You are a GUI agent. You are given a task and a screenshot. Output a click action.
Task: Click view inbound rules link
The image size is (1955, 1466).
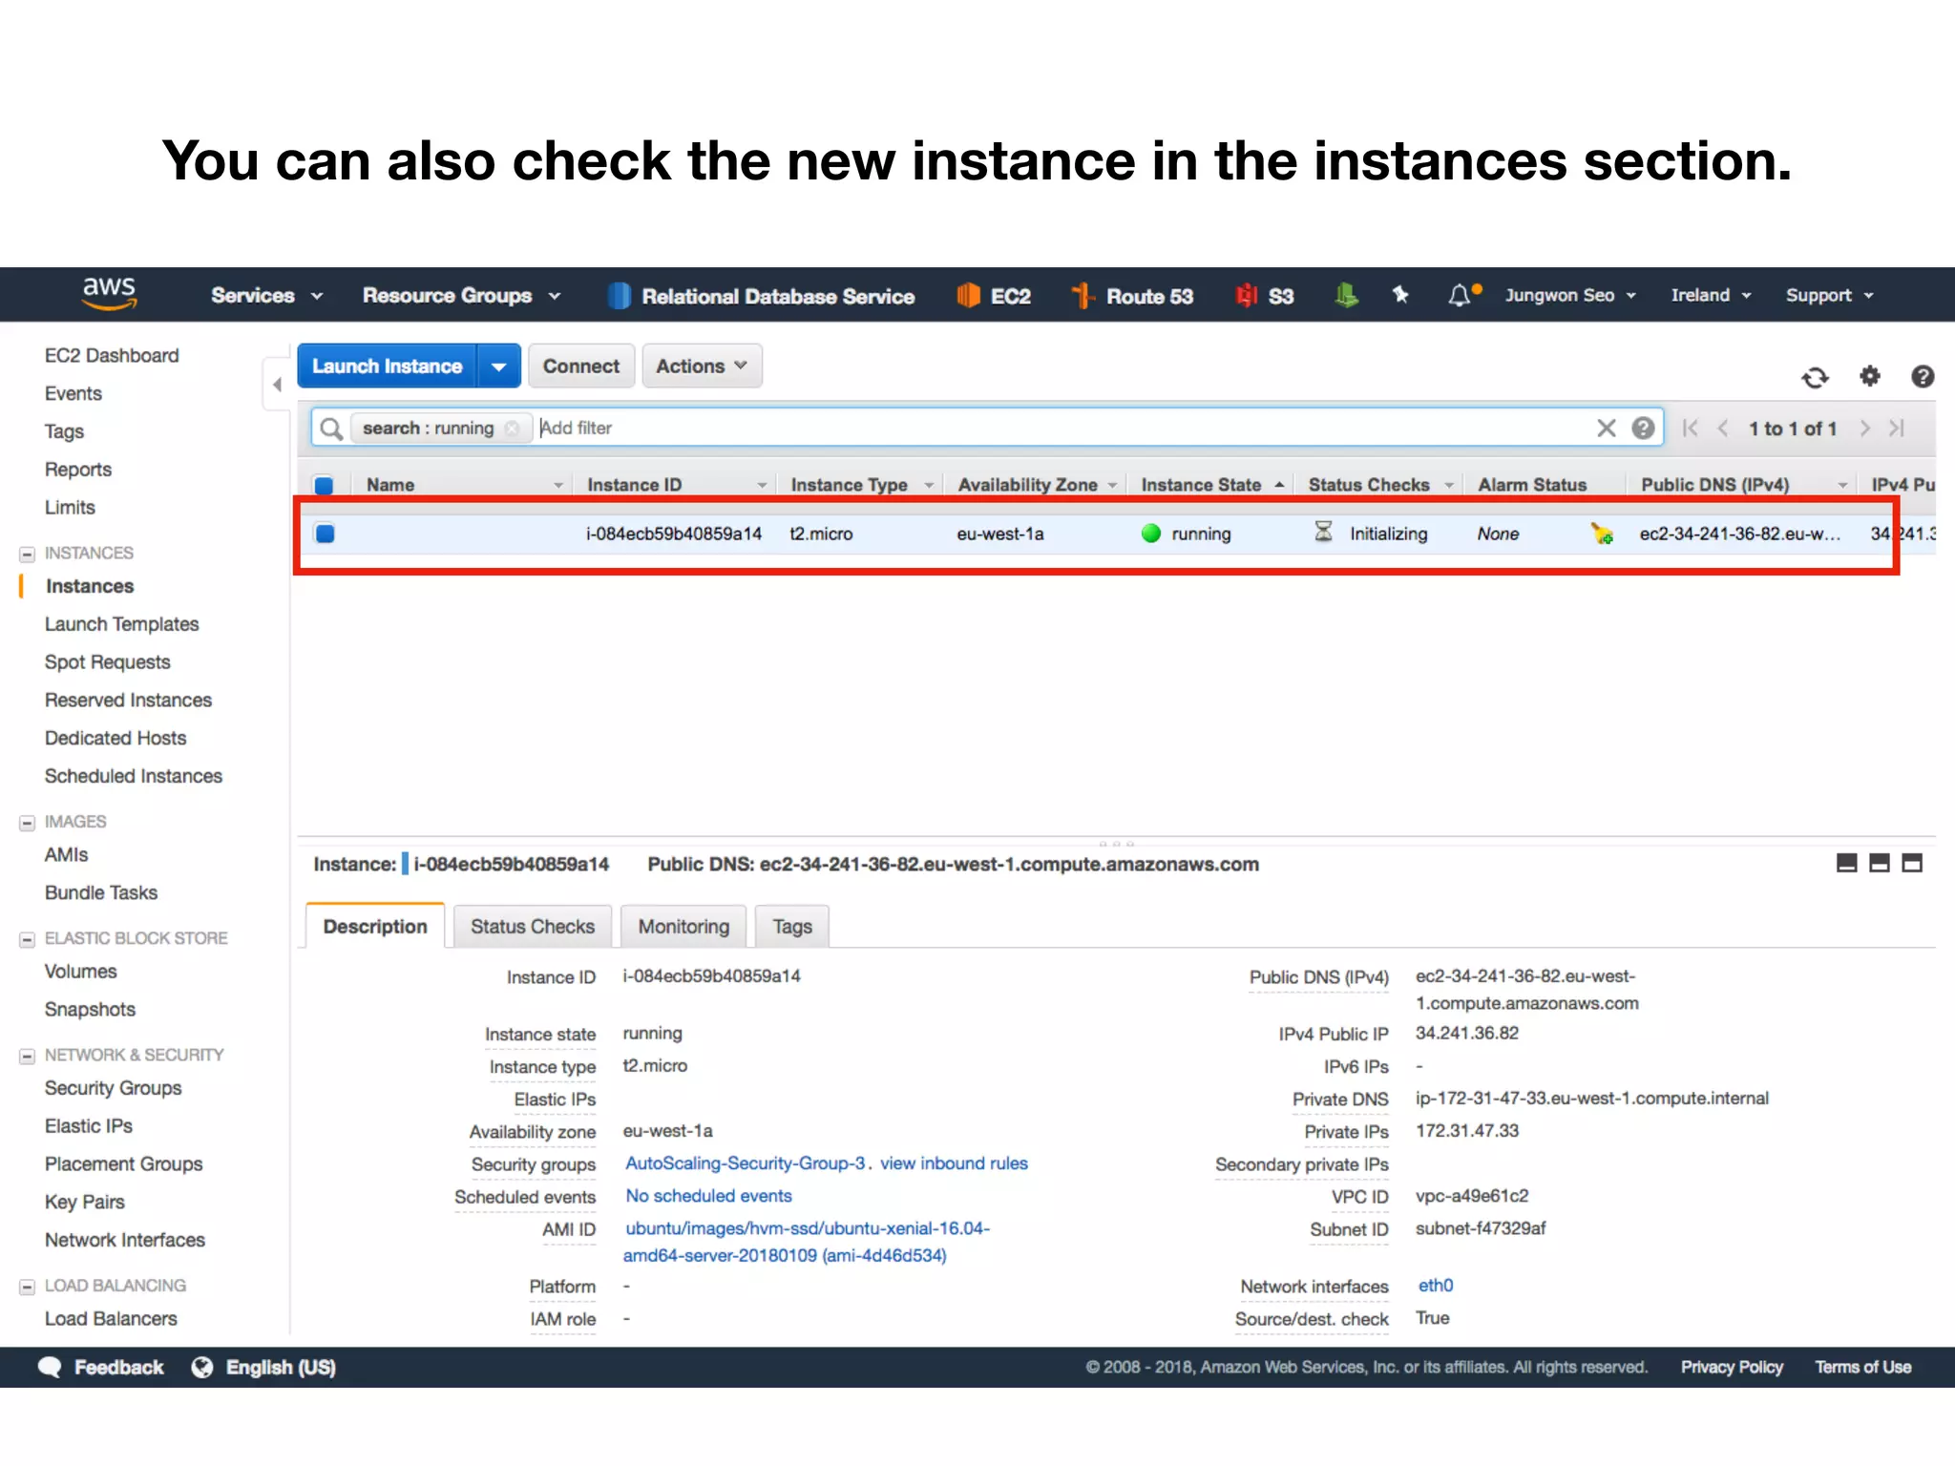coord(954,1163)
